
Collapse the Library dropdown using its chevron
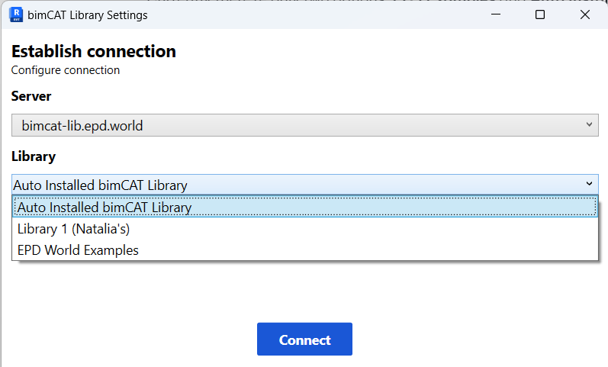point(589,184)
